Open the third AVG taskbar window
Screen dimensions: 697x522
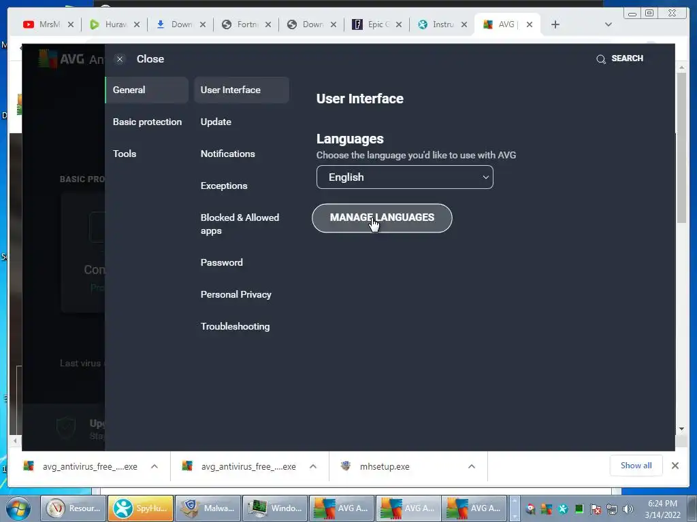click(x=474, y=508)
